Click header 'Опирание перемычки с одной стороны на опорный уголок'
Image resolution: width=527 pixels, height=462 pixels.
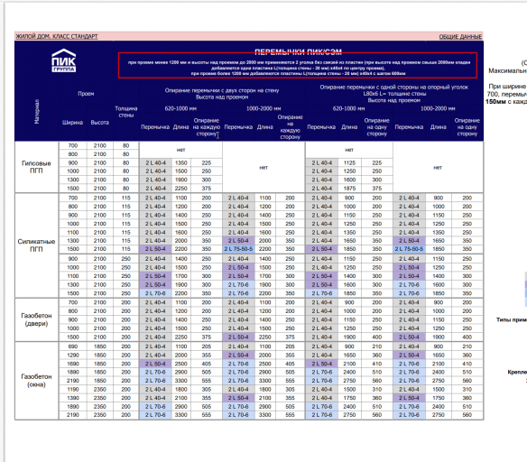coord(394,87)
